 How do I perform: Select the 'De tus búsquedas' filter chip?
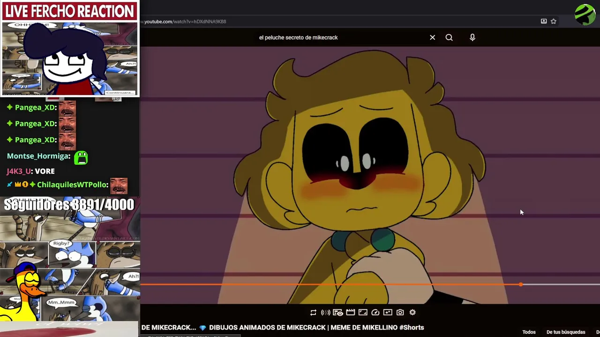(566, 332)
